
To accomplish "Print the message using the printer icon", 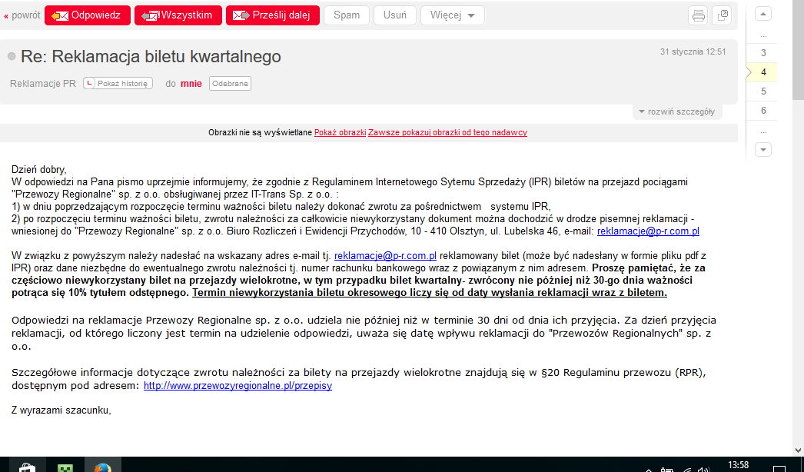I will click(699, 15).
